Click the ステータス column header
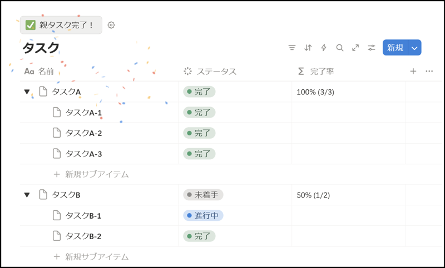Image resolution: width=445 pixels, height=268 pixels. tap(216, 71)
